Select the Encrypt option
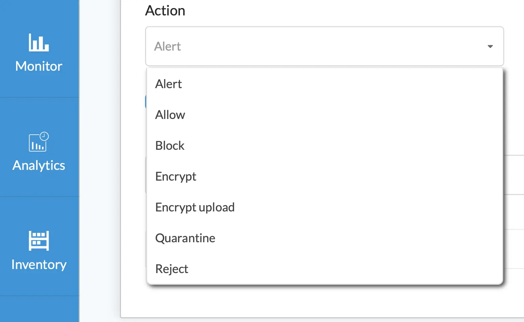524x322 pixels. [176, 177]
